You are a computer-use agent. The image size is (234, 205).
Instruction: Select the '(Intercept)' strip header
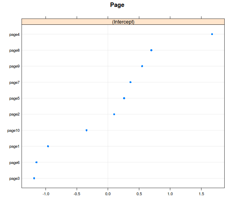tap(123, 22)
